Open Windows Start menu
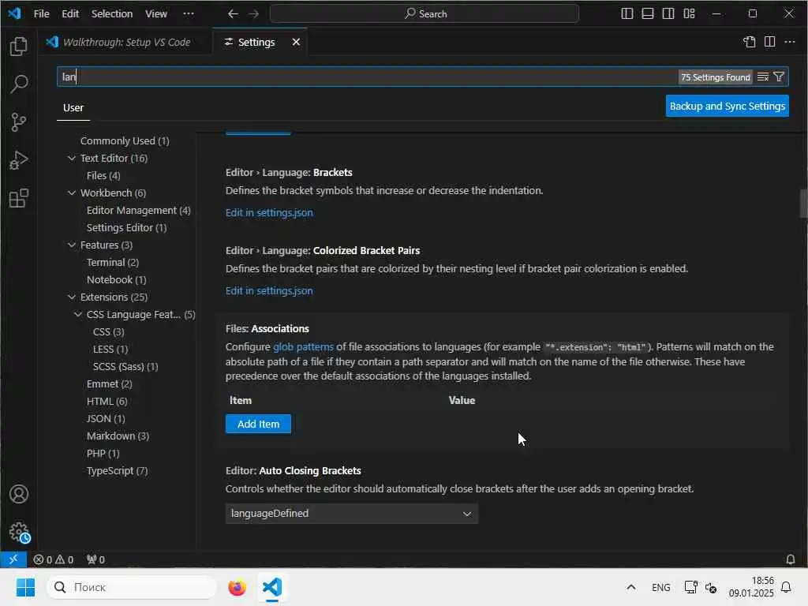The height and width of the screenshot is (606, 808). pos(25,587)
